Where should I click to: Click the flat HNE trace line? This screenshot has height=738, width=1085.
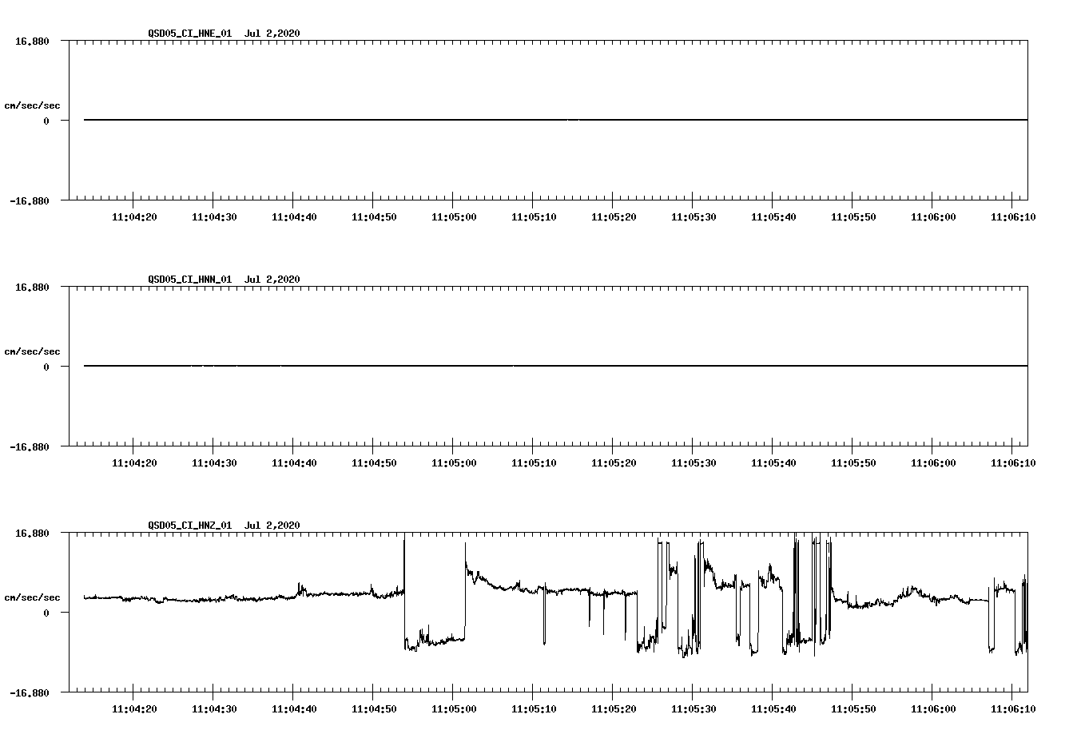[x=555, y=120]
